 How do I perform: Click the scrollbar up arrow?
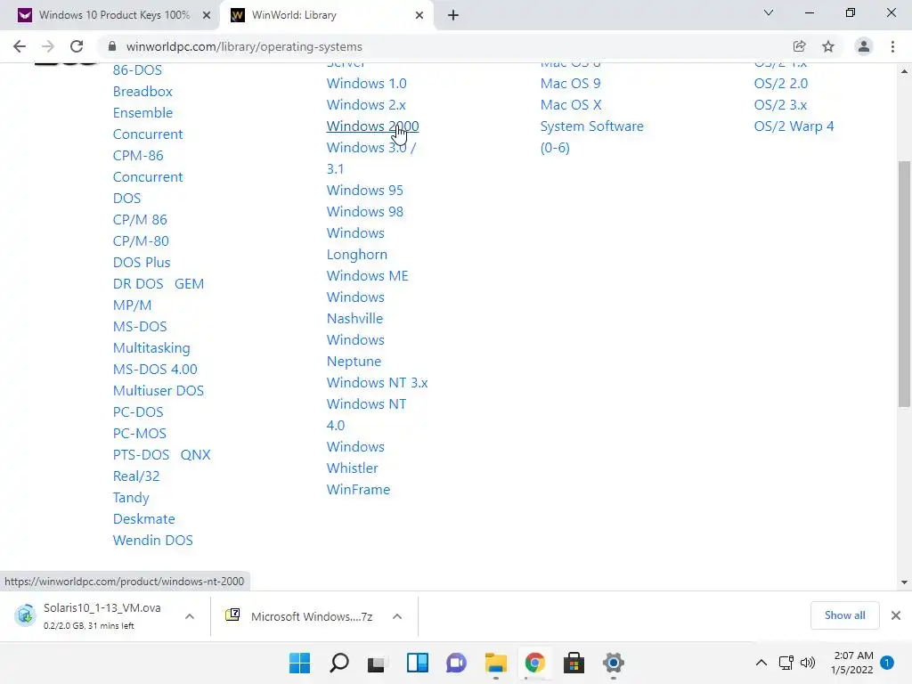pyautogui.click(x=904, y=71)
